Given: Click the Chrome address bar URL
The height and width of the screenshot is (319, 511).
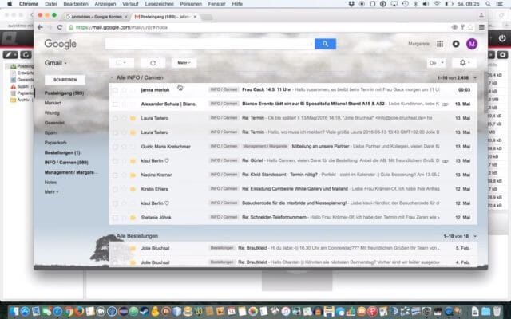Looking at the screenshot, I should point(121,27).
